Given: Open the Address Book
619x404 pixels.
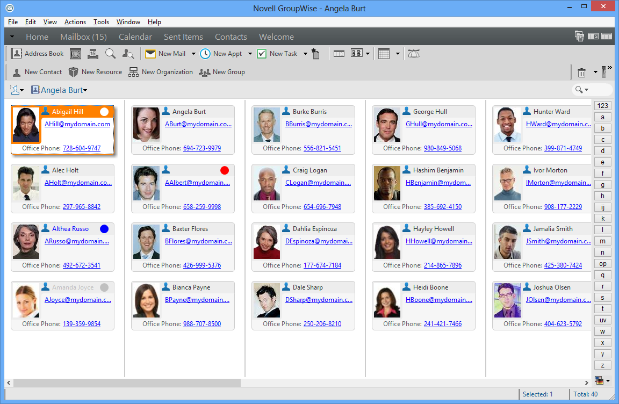Looking at the screenshot, I should coord(37,54).
